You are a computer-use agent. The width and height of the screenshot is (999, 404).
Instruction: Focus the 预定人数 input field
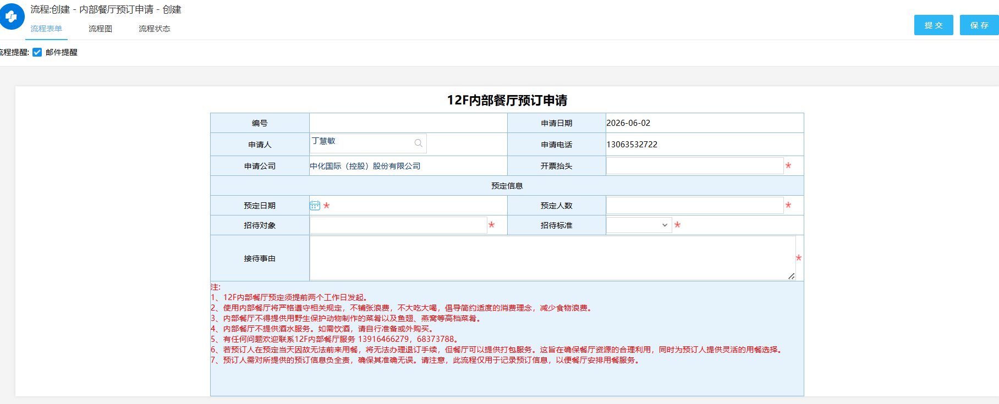pyautogui.click(x=695, y=206)
